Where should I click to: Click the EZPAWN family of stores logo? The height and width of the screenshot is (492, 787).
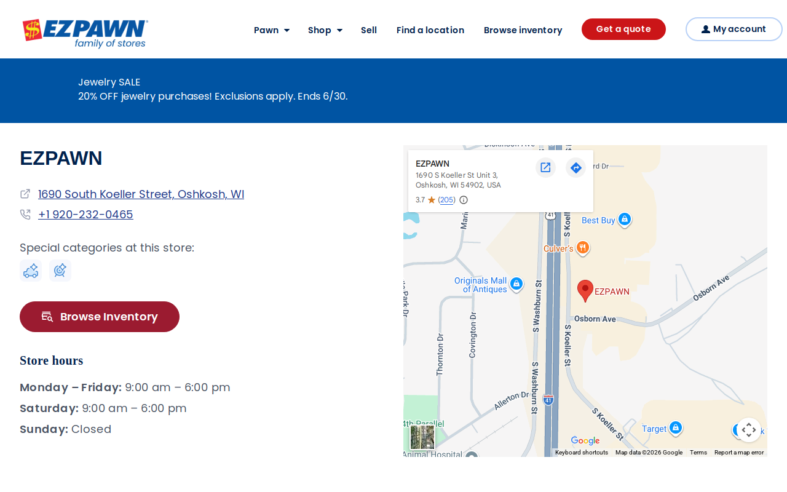(x=85, y=33)
